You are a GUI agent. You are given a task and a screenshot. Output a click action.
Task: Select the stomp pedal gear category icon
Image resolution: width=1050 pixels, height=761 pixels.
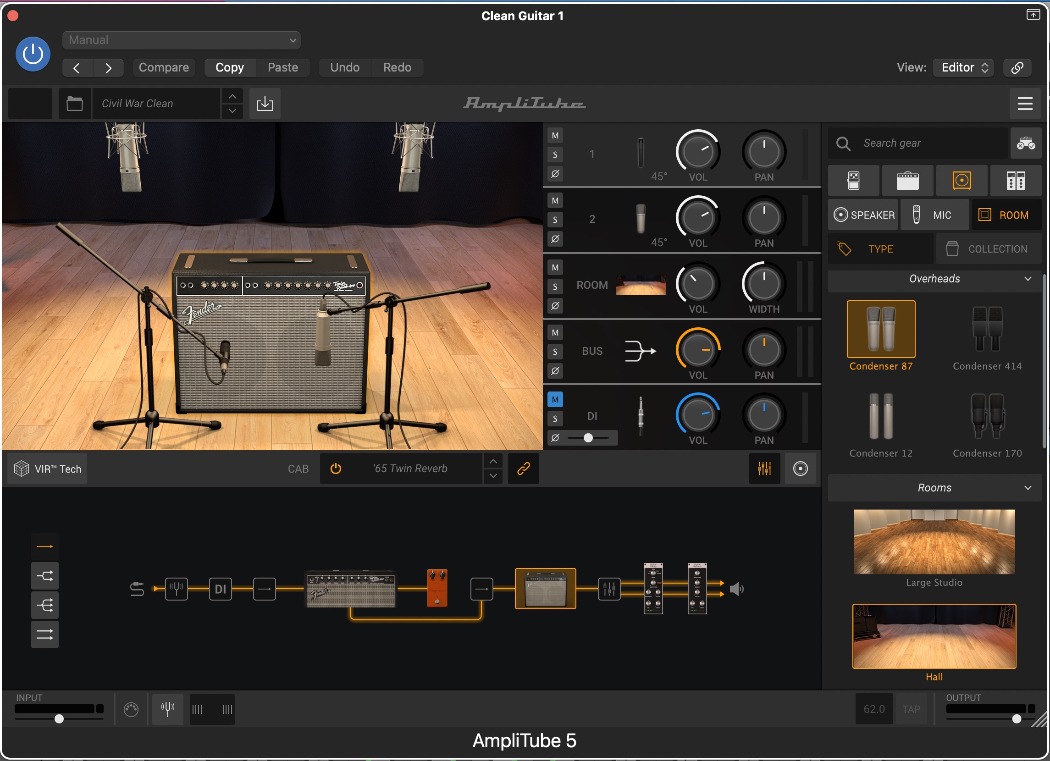pyautogui.click(x=854, y=181)
